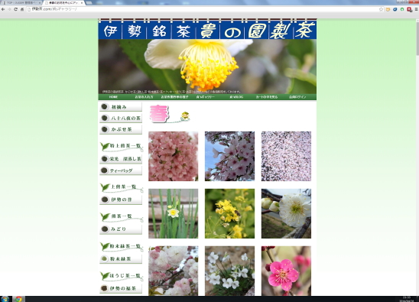Switch to the first TOP browser tab
The width and height of the screenshot is (419, 302).
[x=21, y=2]
